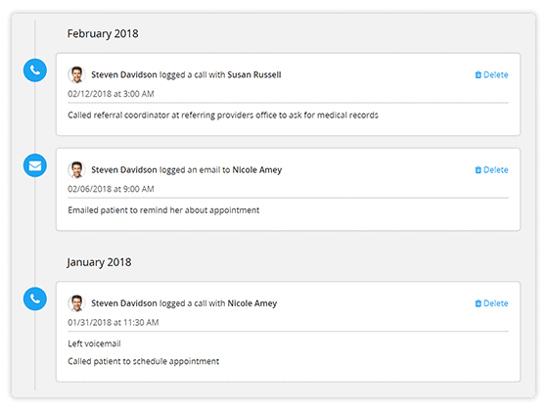Click Steven Davidson's avatar on the January call
548x411 pixels.
[x=76, y=303]
